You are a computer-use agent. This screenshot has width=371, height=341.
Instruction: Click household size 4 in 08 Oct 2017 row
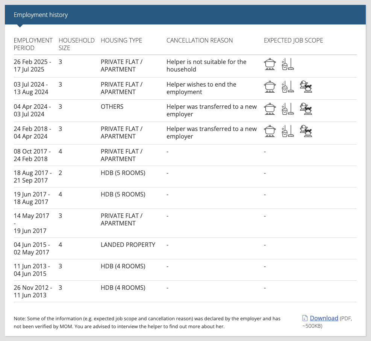pyautogui.click(x=61, y=151)
